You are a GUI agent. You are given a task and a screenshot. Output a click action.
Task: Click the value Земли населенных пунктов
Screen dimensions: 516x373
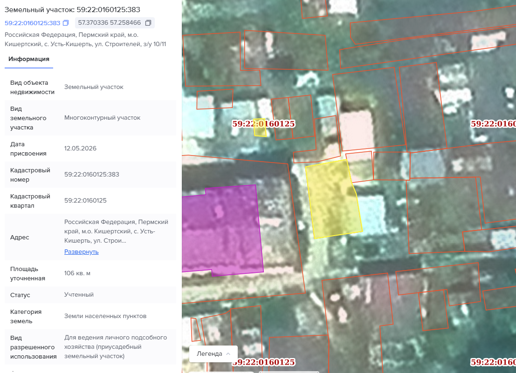pyautogui.click(x=105, y=316)
